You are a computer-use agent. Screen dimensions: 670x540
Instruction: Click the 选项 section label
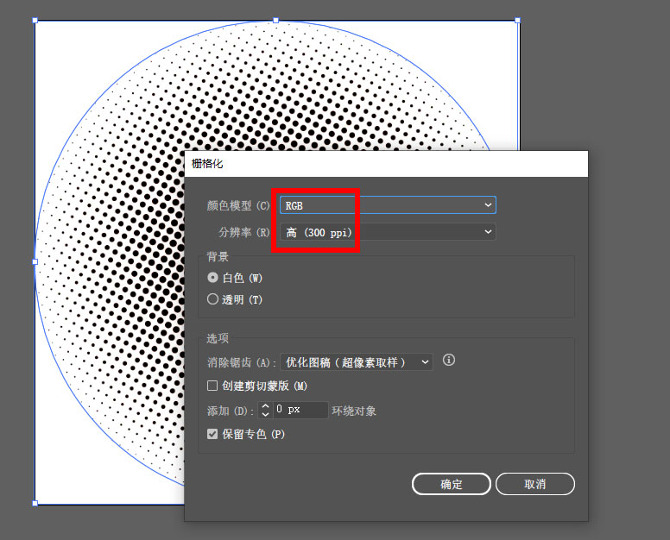click(218, 338)
